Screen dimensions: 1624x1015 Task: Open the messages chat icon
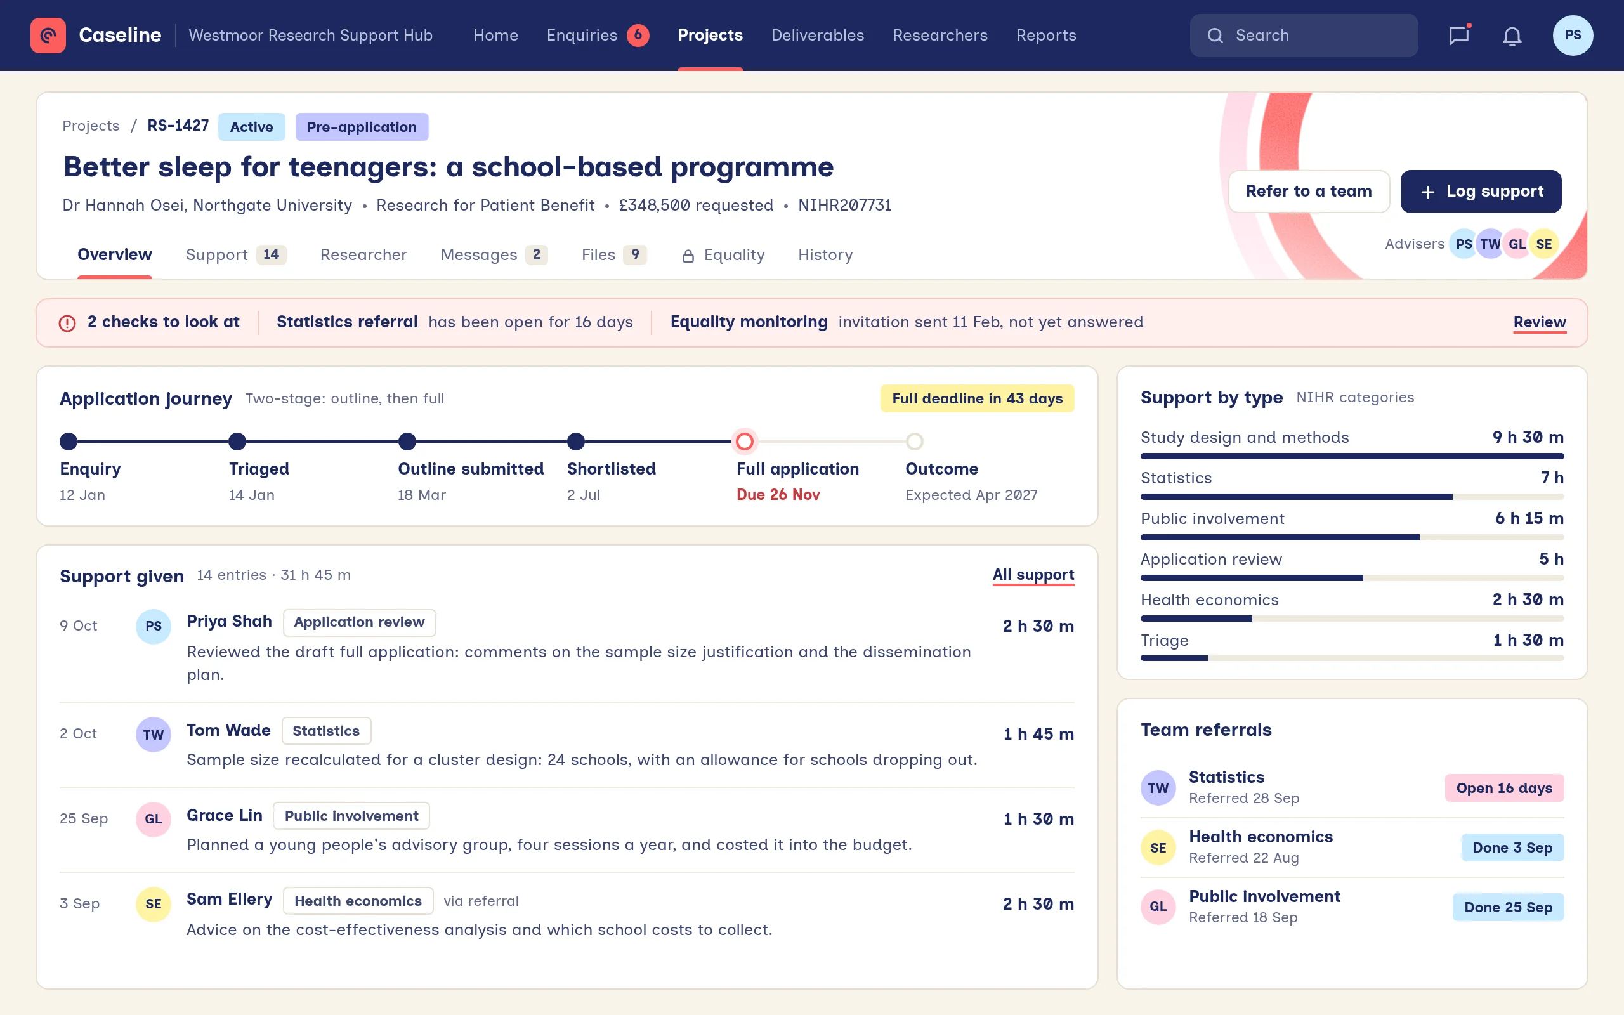[x=1458, y=36]
